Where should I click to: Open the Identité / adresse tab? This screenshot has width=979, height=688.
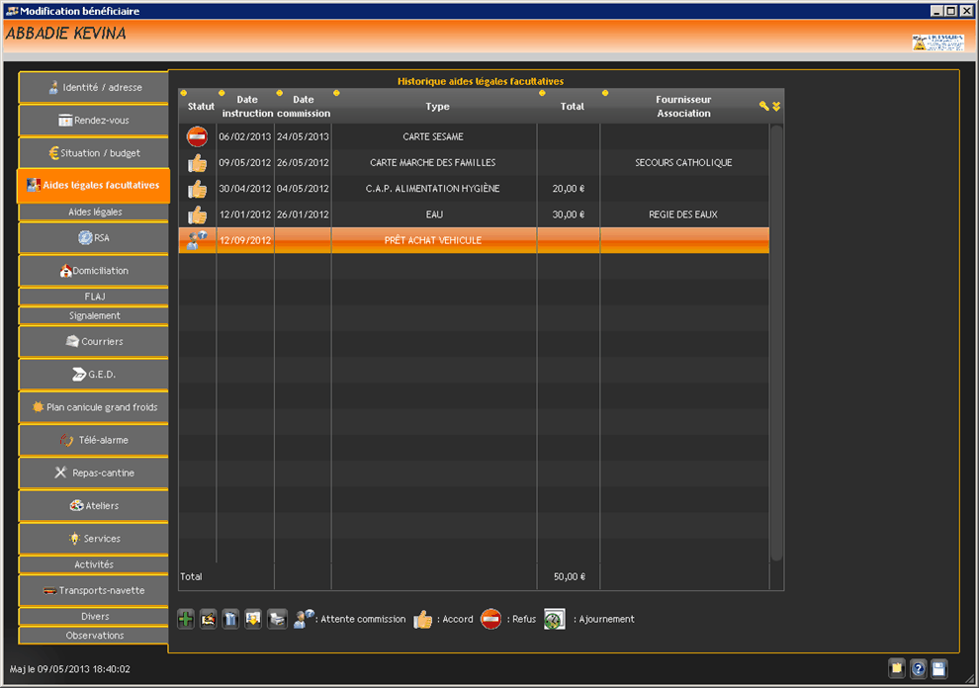[x=93, y=88]
